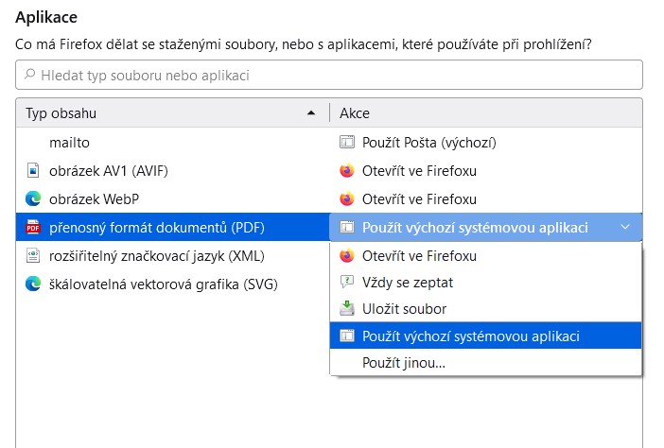Open the mailto action Použít Pošta dropdown
Viewport: 664px width, 448px height.
[486, 142]
